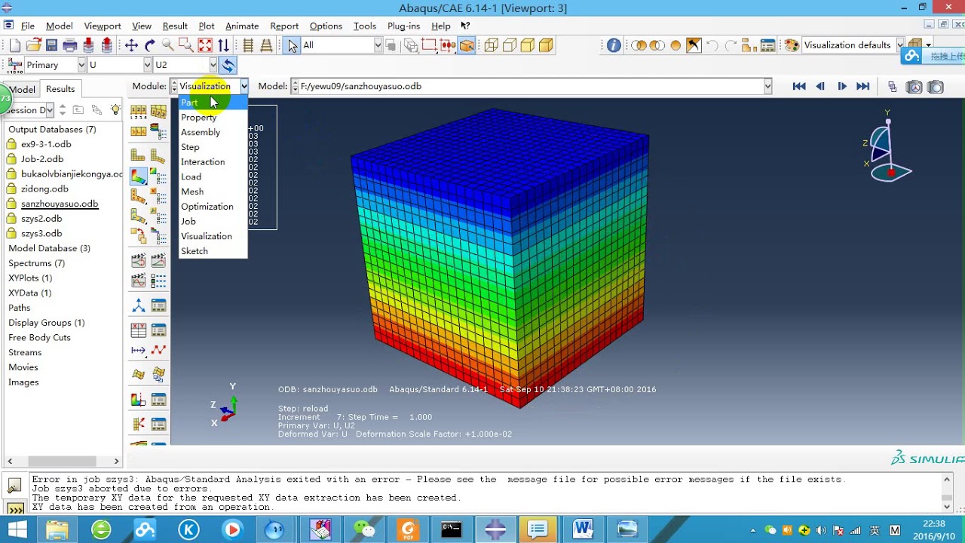Screen dimensions: 965x543
Task: Open the Plug-ins menu
Action: click(403, 26)
